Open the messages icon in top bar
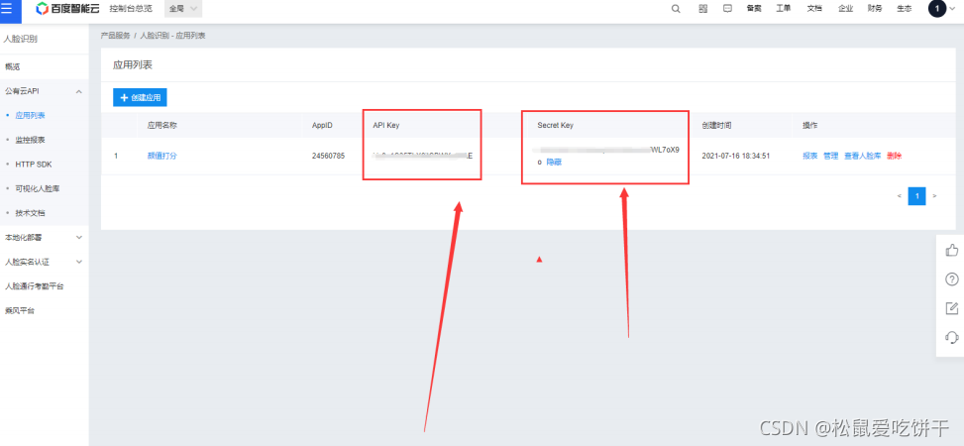 point(727,9)
